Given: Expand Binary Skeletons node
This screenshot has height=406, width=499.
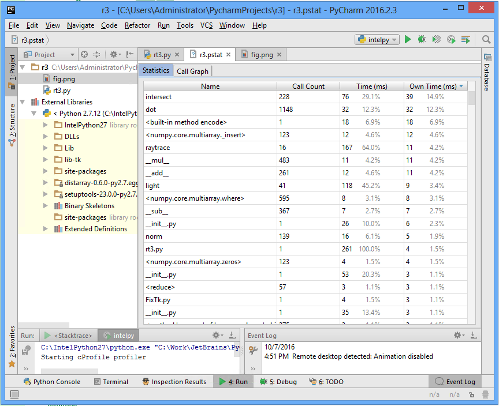Looking at the screenshot, I should tap(46, 205).
